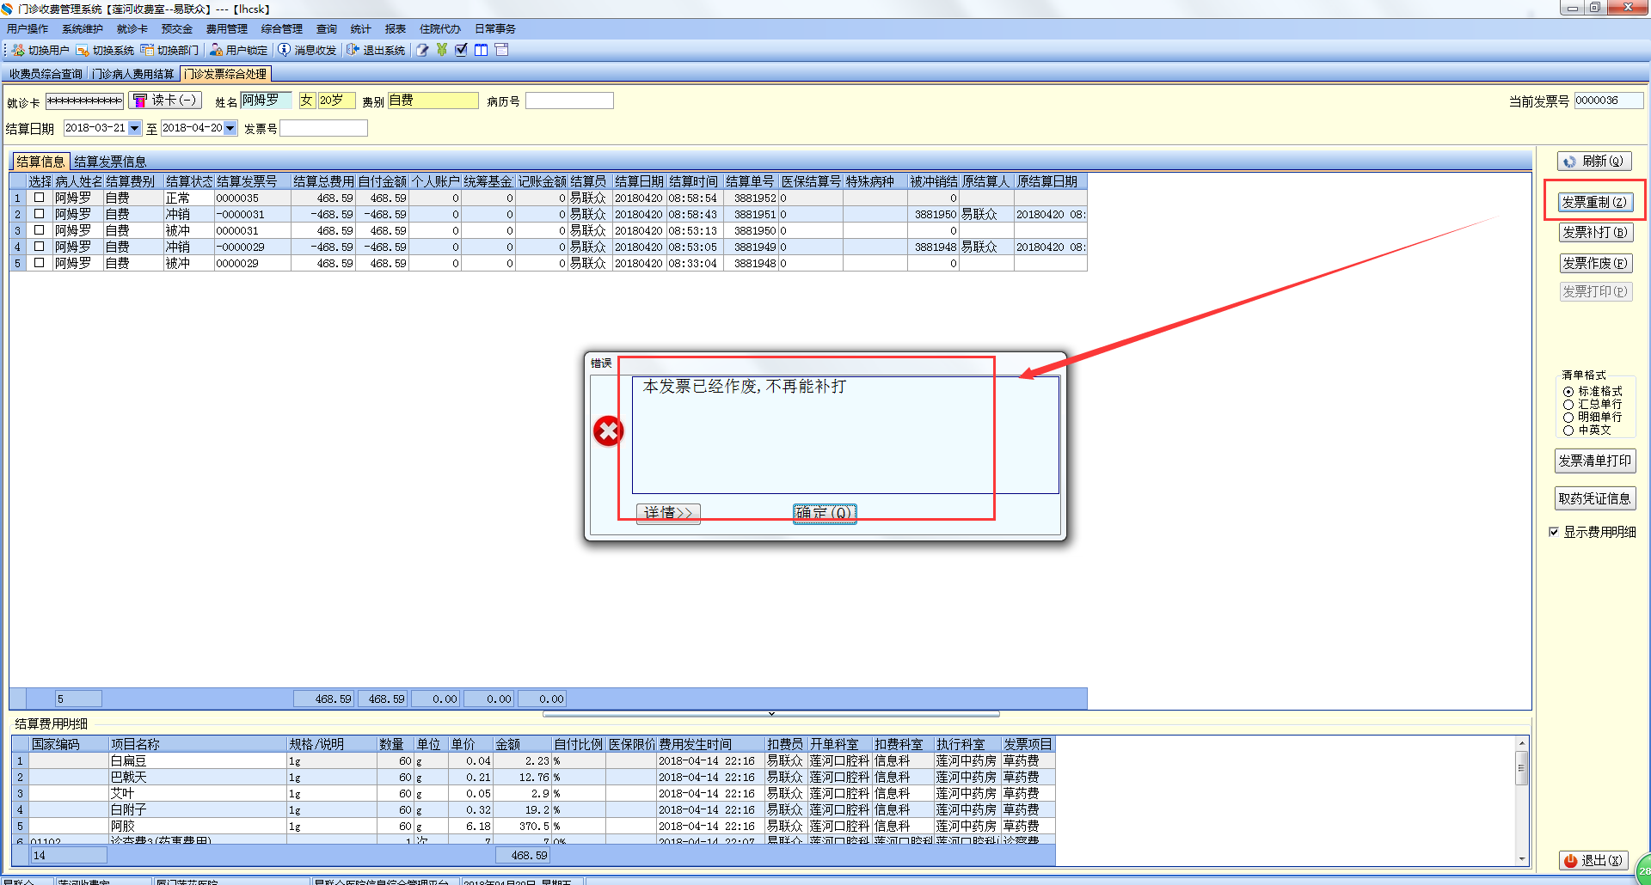Viewport: 1651px width, 885px height.
Task: Click the 病历号 input field
Action: coord(569,101)
